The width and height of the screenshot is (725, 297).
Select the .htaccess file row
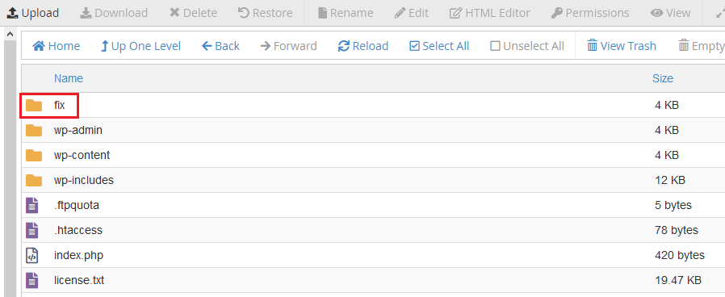[373, 230]
